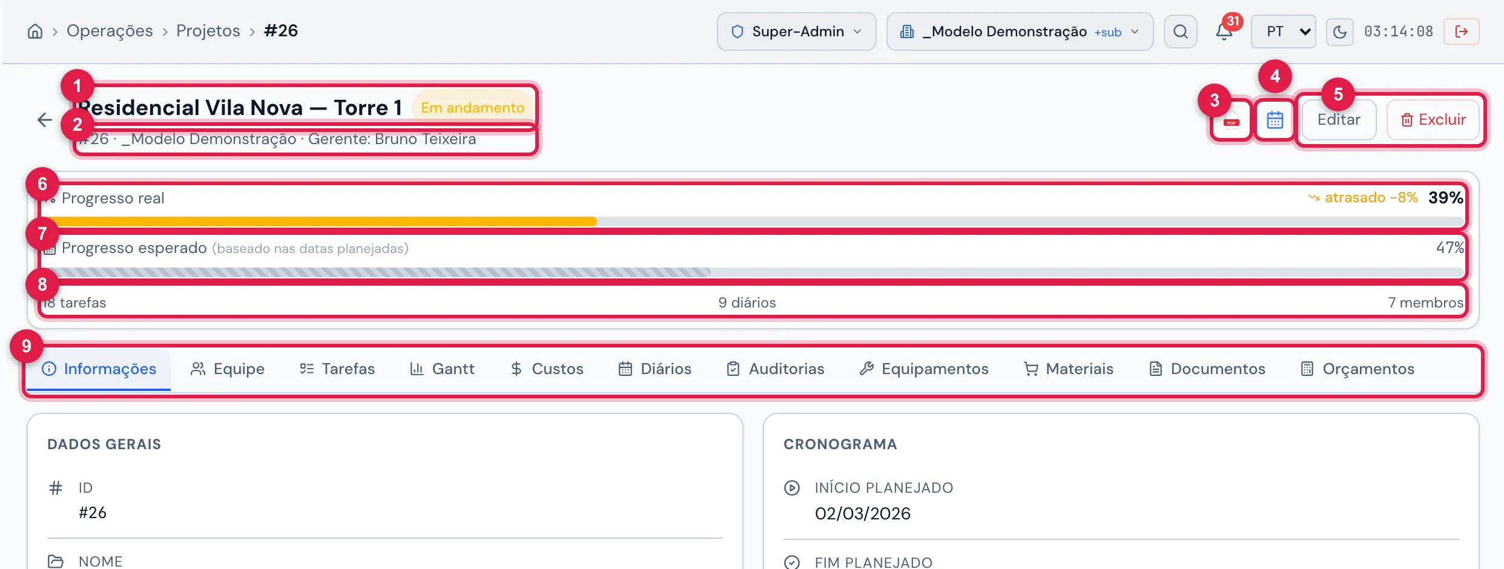The height and width of the screenshot is (569, 1504).
Task: Click the Progresso esperado striped bar
Action: tap(753, 272)
